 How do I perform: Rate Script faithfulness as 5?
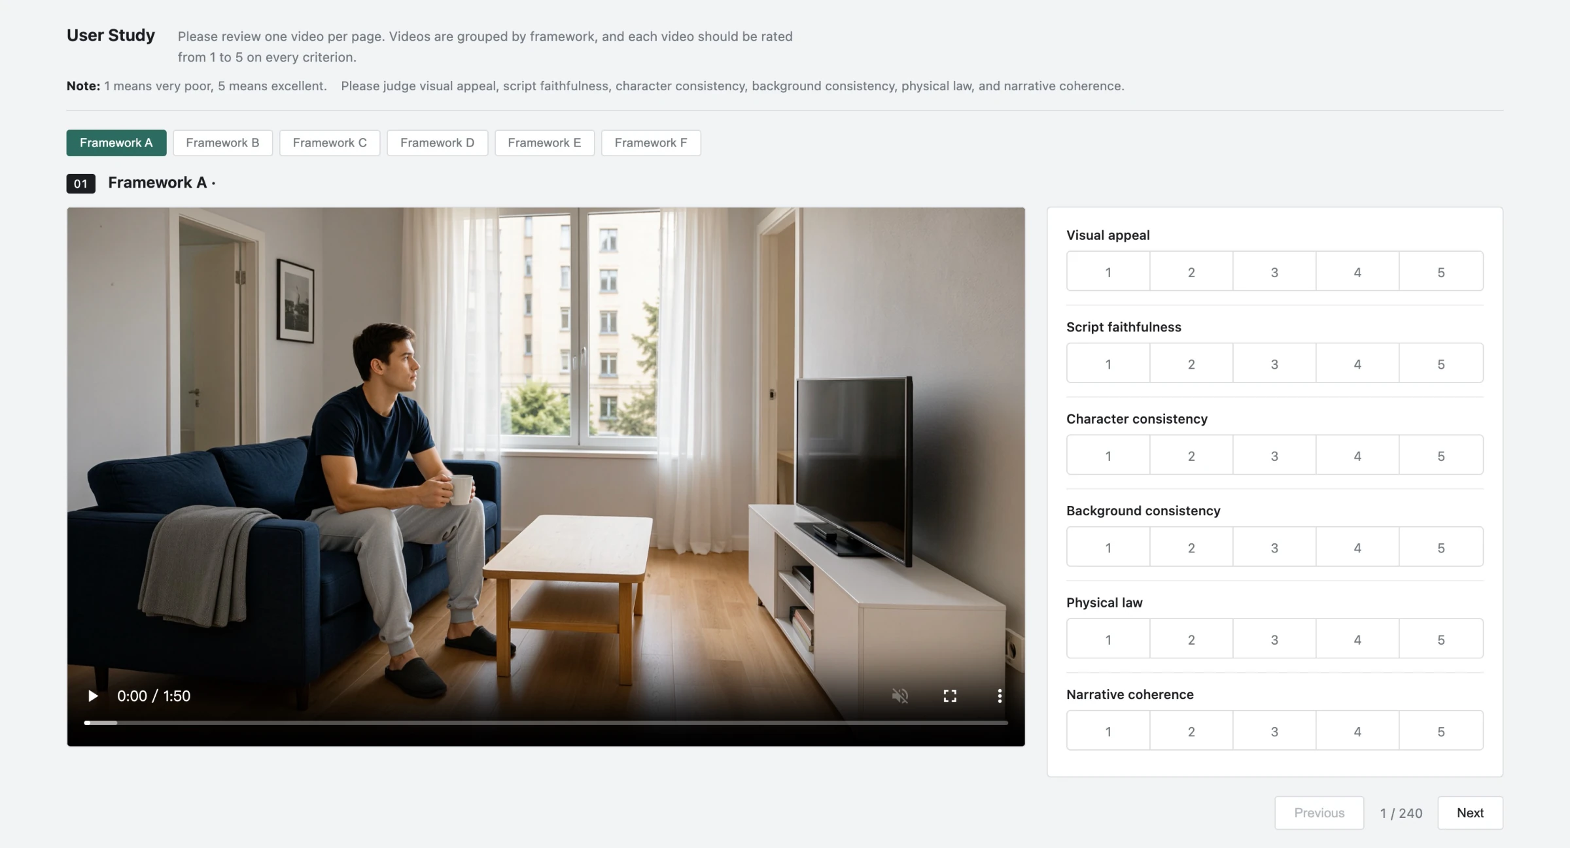coord(1441,363)
